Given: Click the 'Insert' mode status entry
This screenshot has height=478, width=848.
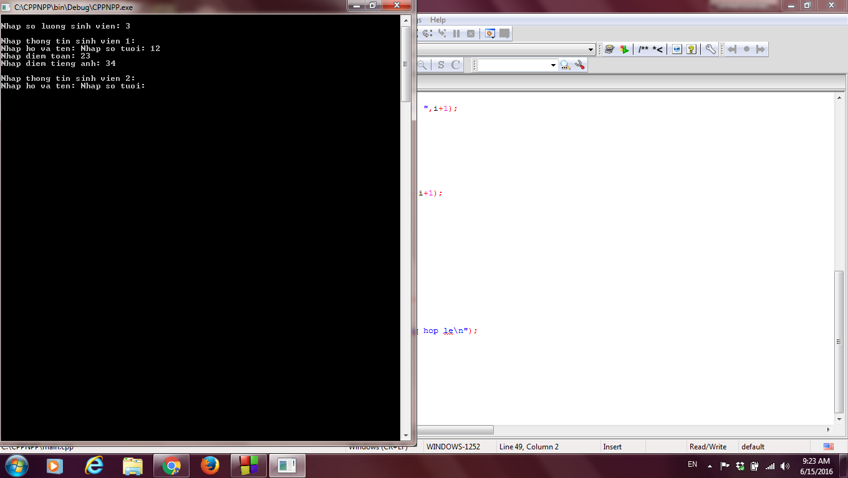Looking at the screenshot, I should 612,447.
